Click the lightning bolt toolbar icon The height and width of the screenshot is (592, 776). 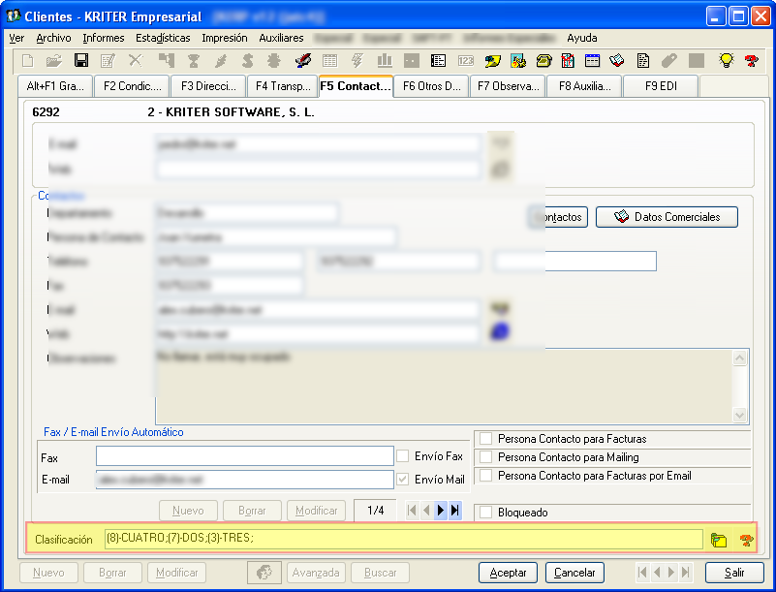click(357, 61)
